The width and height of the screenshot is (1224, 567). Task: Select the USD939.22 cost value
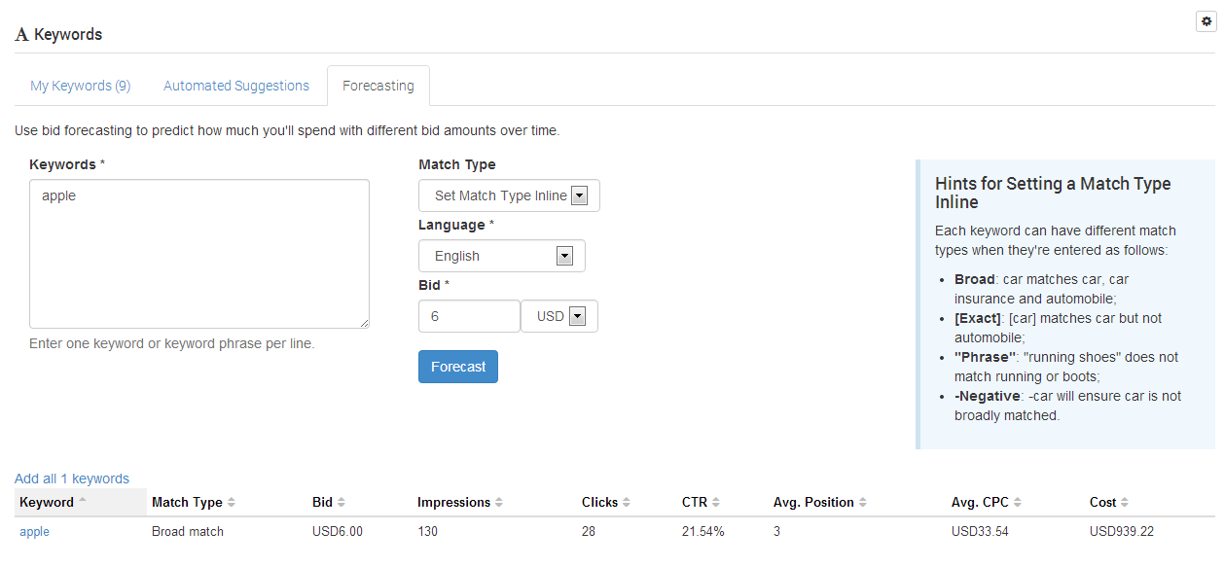point(1122,532)
